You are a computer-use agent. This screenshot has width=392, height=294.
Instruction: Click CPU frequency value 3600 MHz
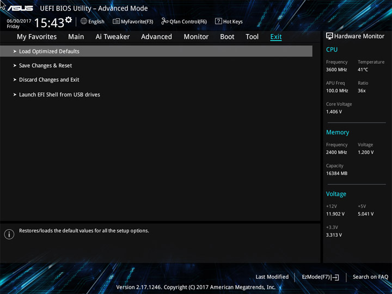336,70
